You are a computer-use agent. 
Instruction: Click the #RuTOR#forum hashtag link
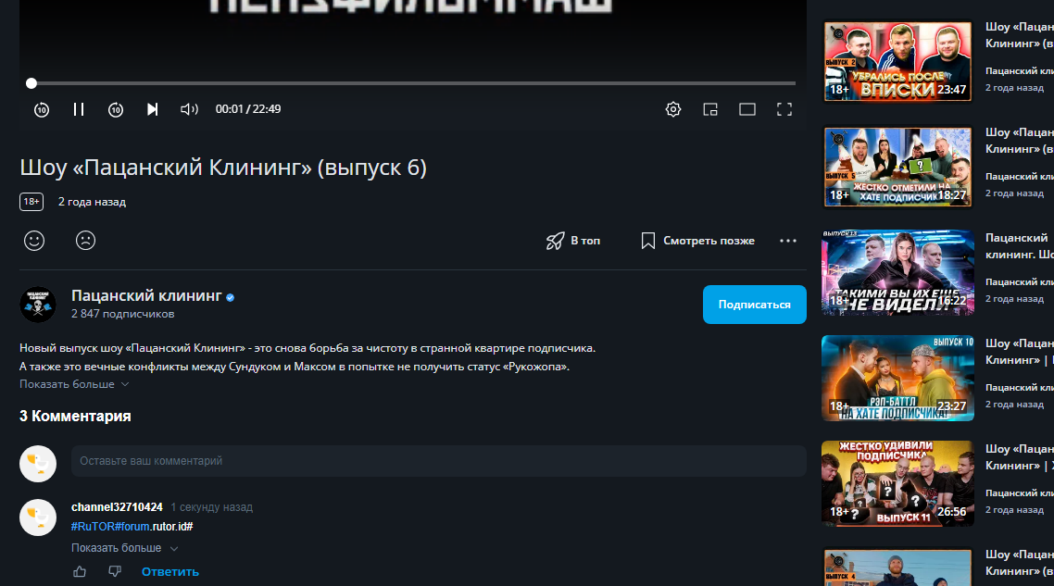(x=110, y=527)
